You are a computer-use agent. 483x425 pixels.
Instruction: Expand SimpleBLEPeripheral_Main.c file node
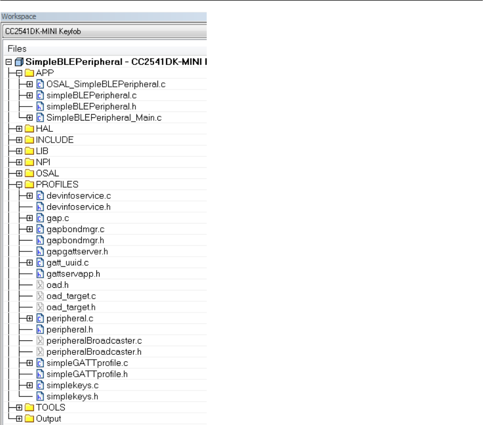(29, 117)
